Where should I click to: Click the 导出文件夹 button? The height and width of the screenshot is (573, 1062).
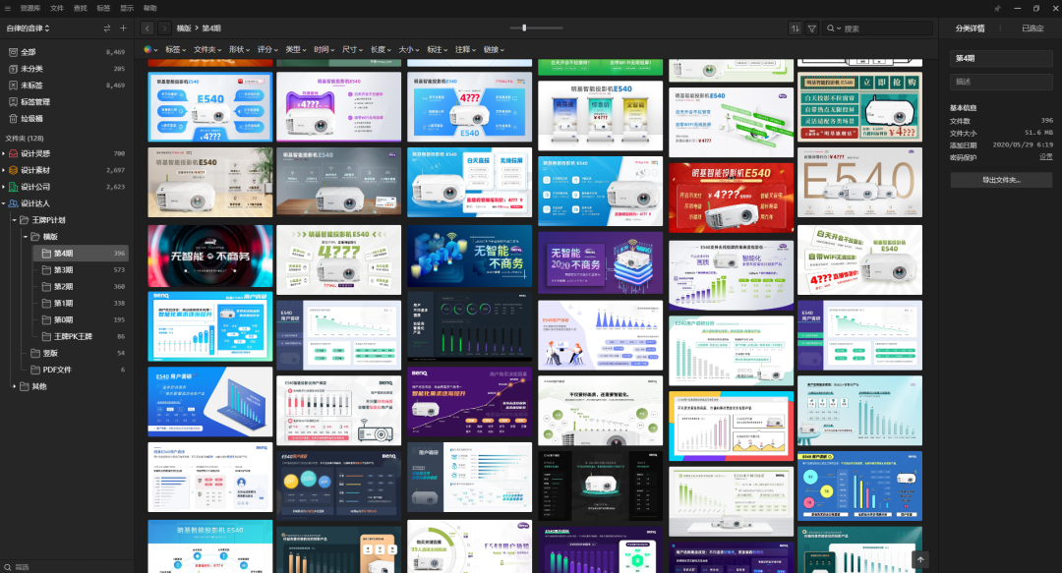(1001, 180)
